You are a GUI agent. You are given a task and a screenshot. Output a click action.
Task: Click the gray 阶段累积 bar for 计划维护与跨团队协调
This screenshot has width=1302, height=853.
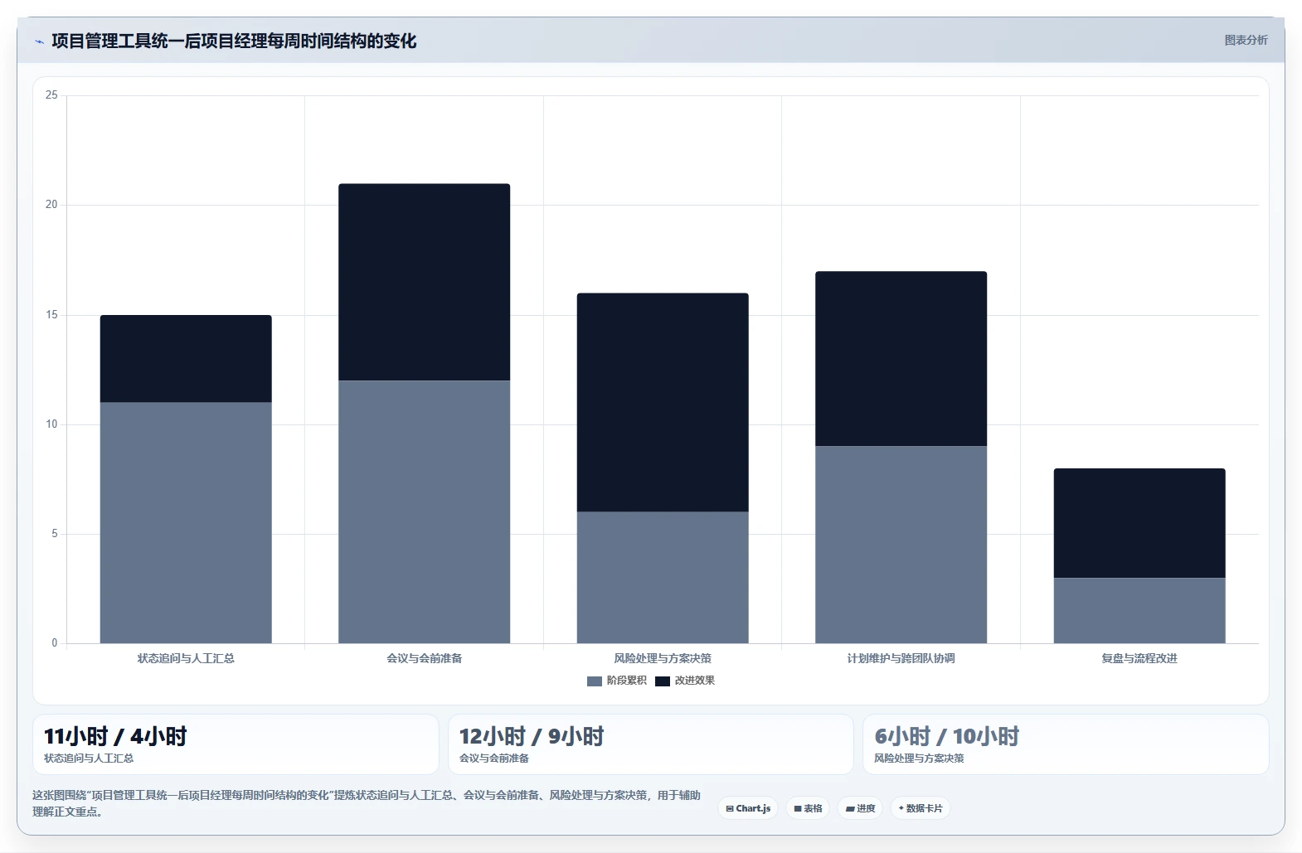tap(901, 545)
